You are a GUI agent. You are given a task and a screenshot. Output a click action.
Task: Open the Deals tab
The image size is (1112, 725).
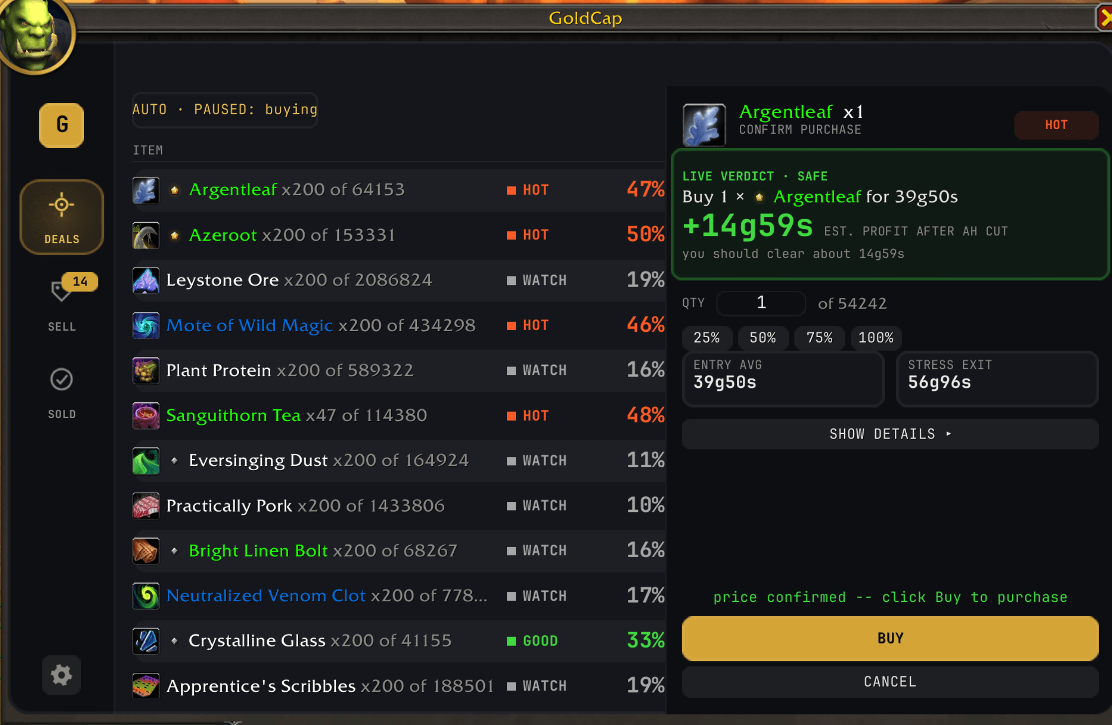tap(62, 217)
